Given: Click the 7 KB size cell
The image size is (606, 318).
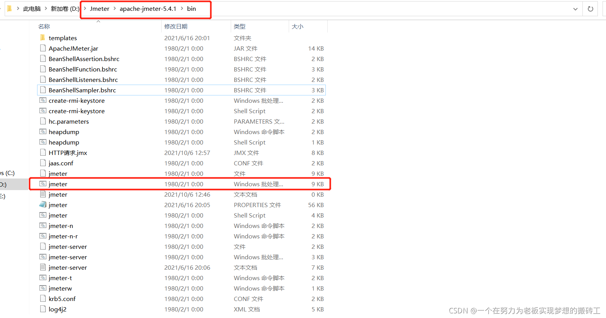Looking at the screenshot, I should tap(318, 267).
